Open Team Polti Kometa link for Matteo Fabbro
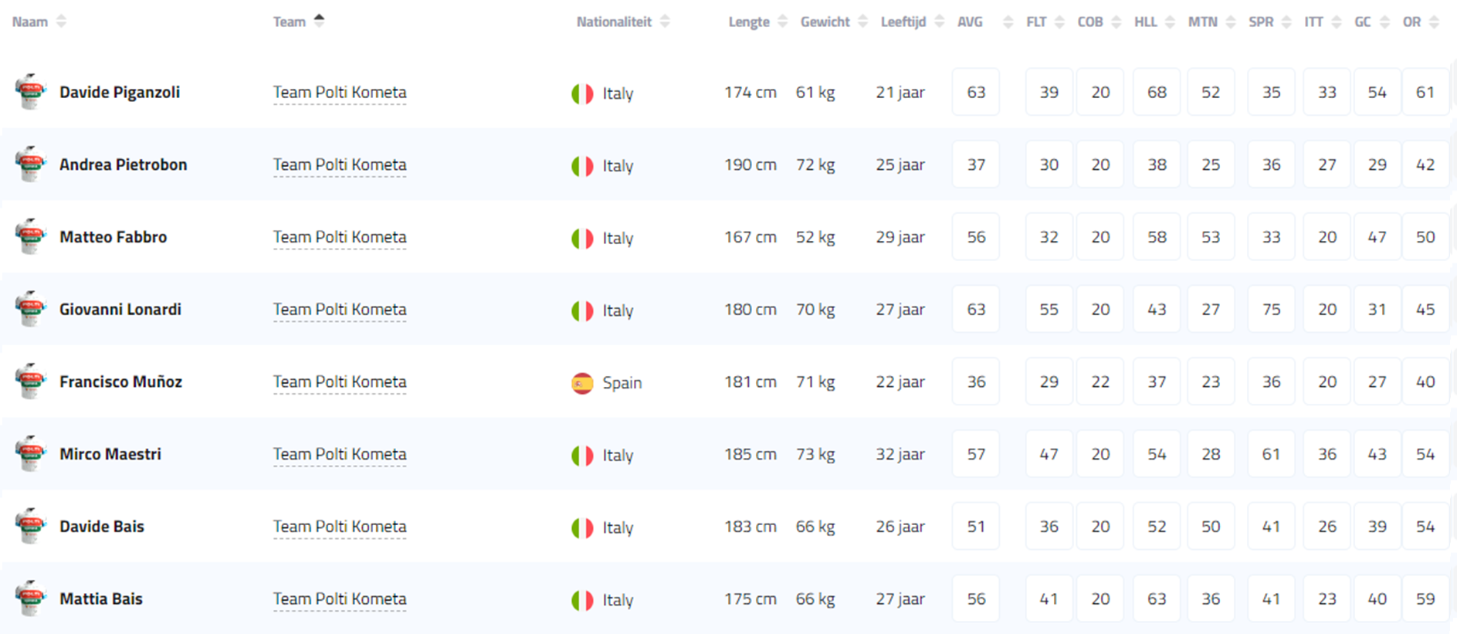Viewport: 1457px width, 634px height. 340,237
